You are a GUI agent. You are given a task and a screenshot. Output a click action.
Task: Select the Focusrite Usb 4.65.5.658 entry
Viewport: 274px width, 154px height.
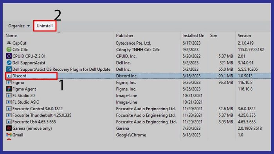pos(138,122)
